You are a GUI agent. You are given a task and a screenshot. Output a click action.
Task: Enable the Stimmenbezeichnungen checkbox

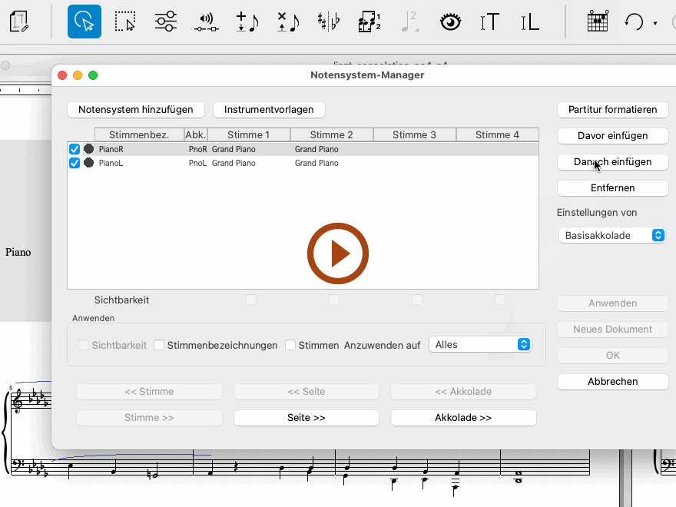tap(159, 345)
